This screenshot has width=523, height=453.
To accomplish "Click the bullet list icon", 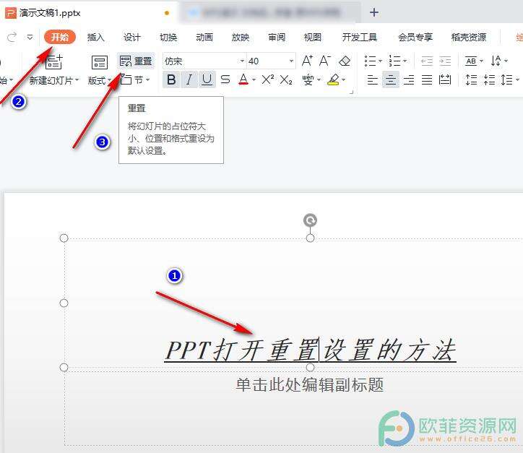I will tap(371, 61).
